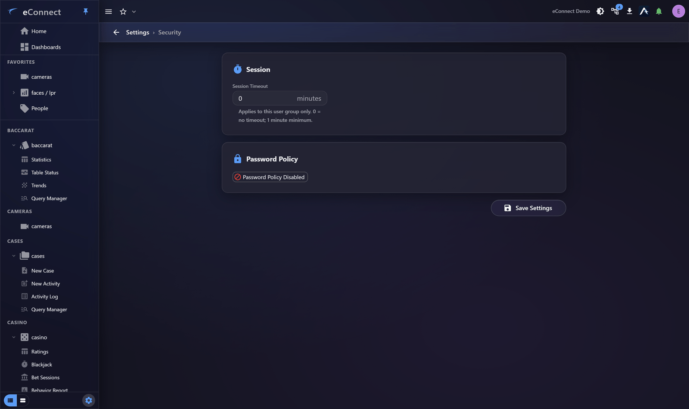
Task: Click the stylized A logo icon
Action: (x=644, y=11)
